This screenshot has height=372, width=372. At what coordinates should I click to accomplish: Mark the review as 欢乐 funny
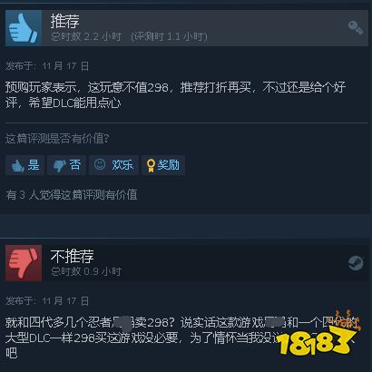tap(113, 165)
